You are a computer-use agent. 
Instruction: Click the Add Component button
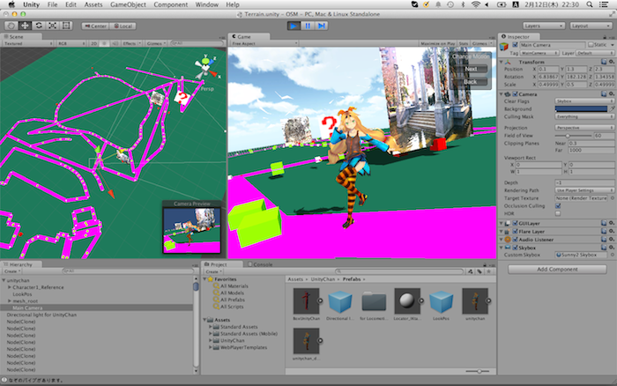[557, 269]
